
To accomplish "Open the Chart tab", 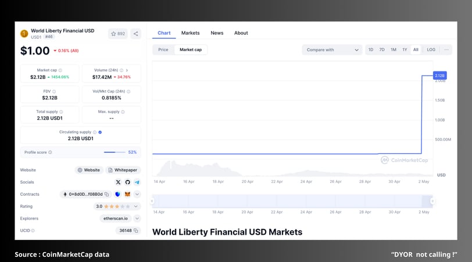I will [164, 33].
